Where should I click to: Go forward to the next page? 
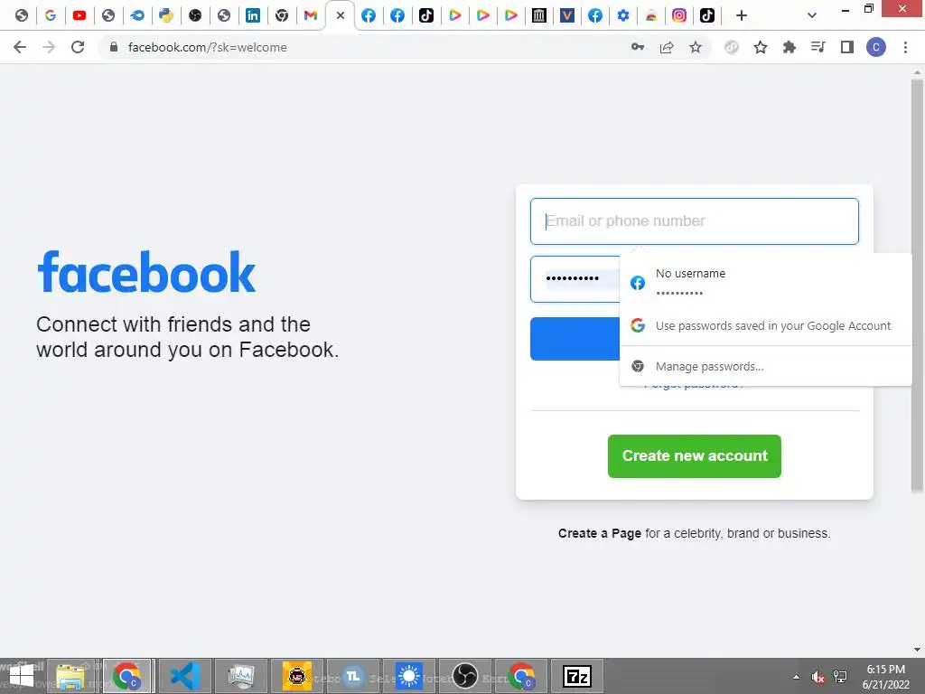(x=49, y=47)
